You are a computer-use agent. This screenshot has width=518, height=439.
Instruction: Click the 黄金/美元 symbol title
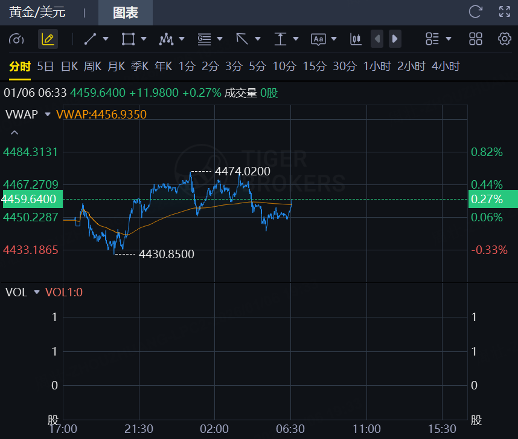(x=37, y=12)
